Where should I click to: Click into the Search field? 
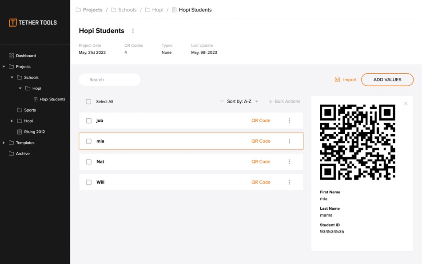click(110, 80)
